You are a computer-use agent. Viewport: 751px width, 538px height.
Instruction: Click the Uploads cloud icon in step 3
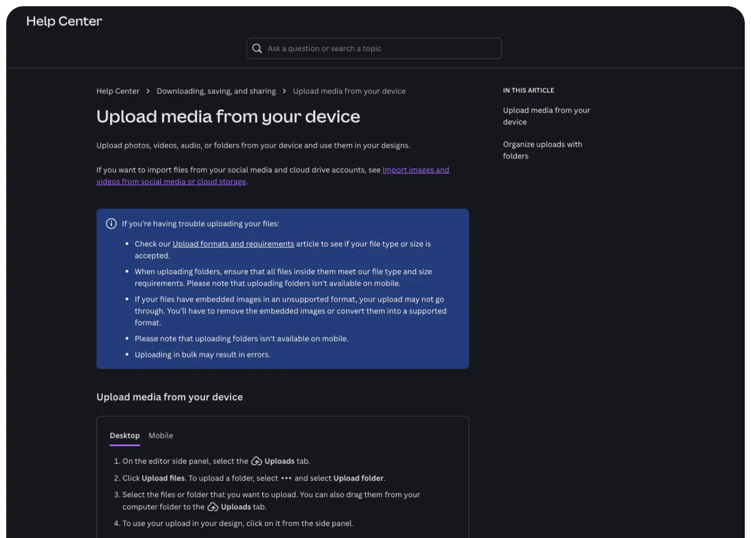point(213,507)
